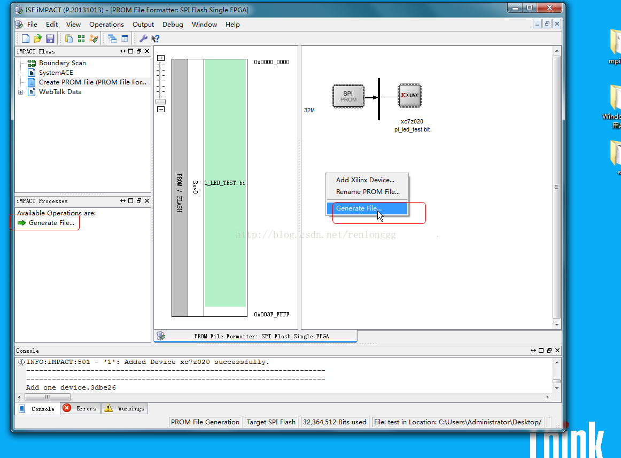Click the Open Project folder icon
This screenshot has height=458, width=621.
[x=37, y=38]
